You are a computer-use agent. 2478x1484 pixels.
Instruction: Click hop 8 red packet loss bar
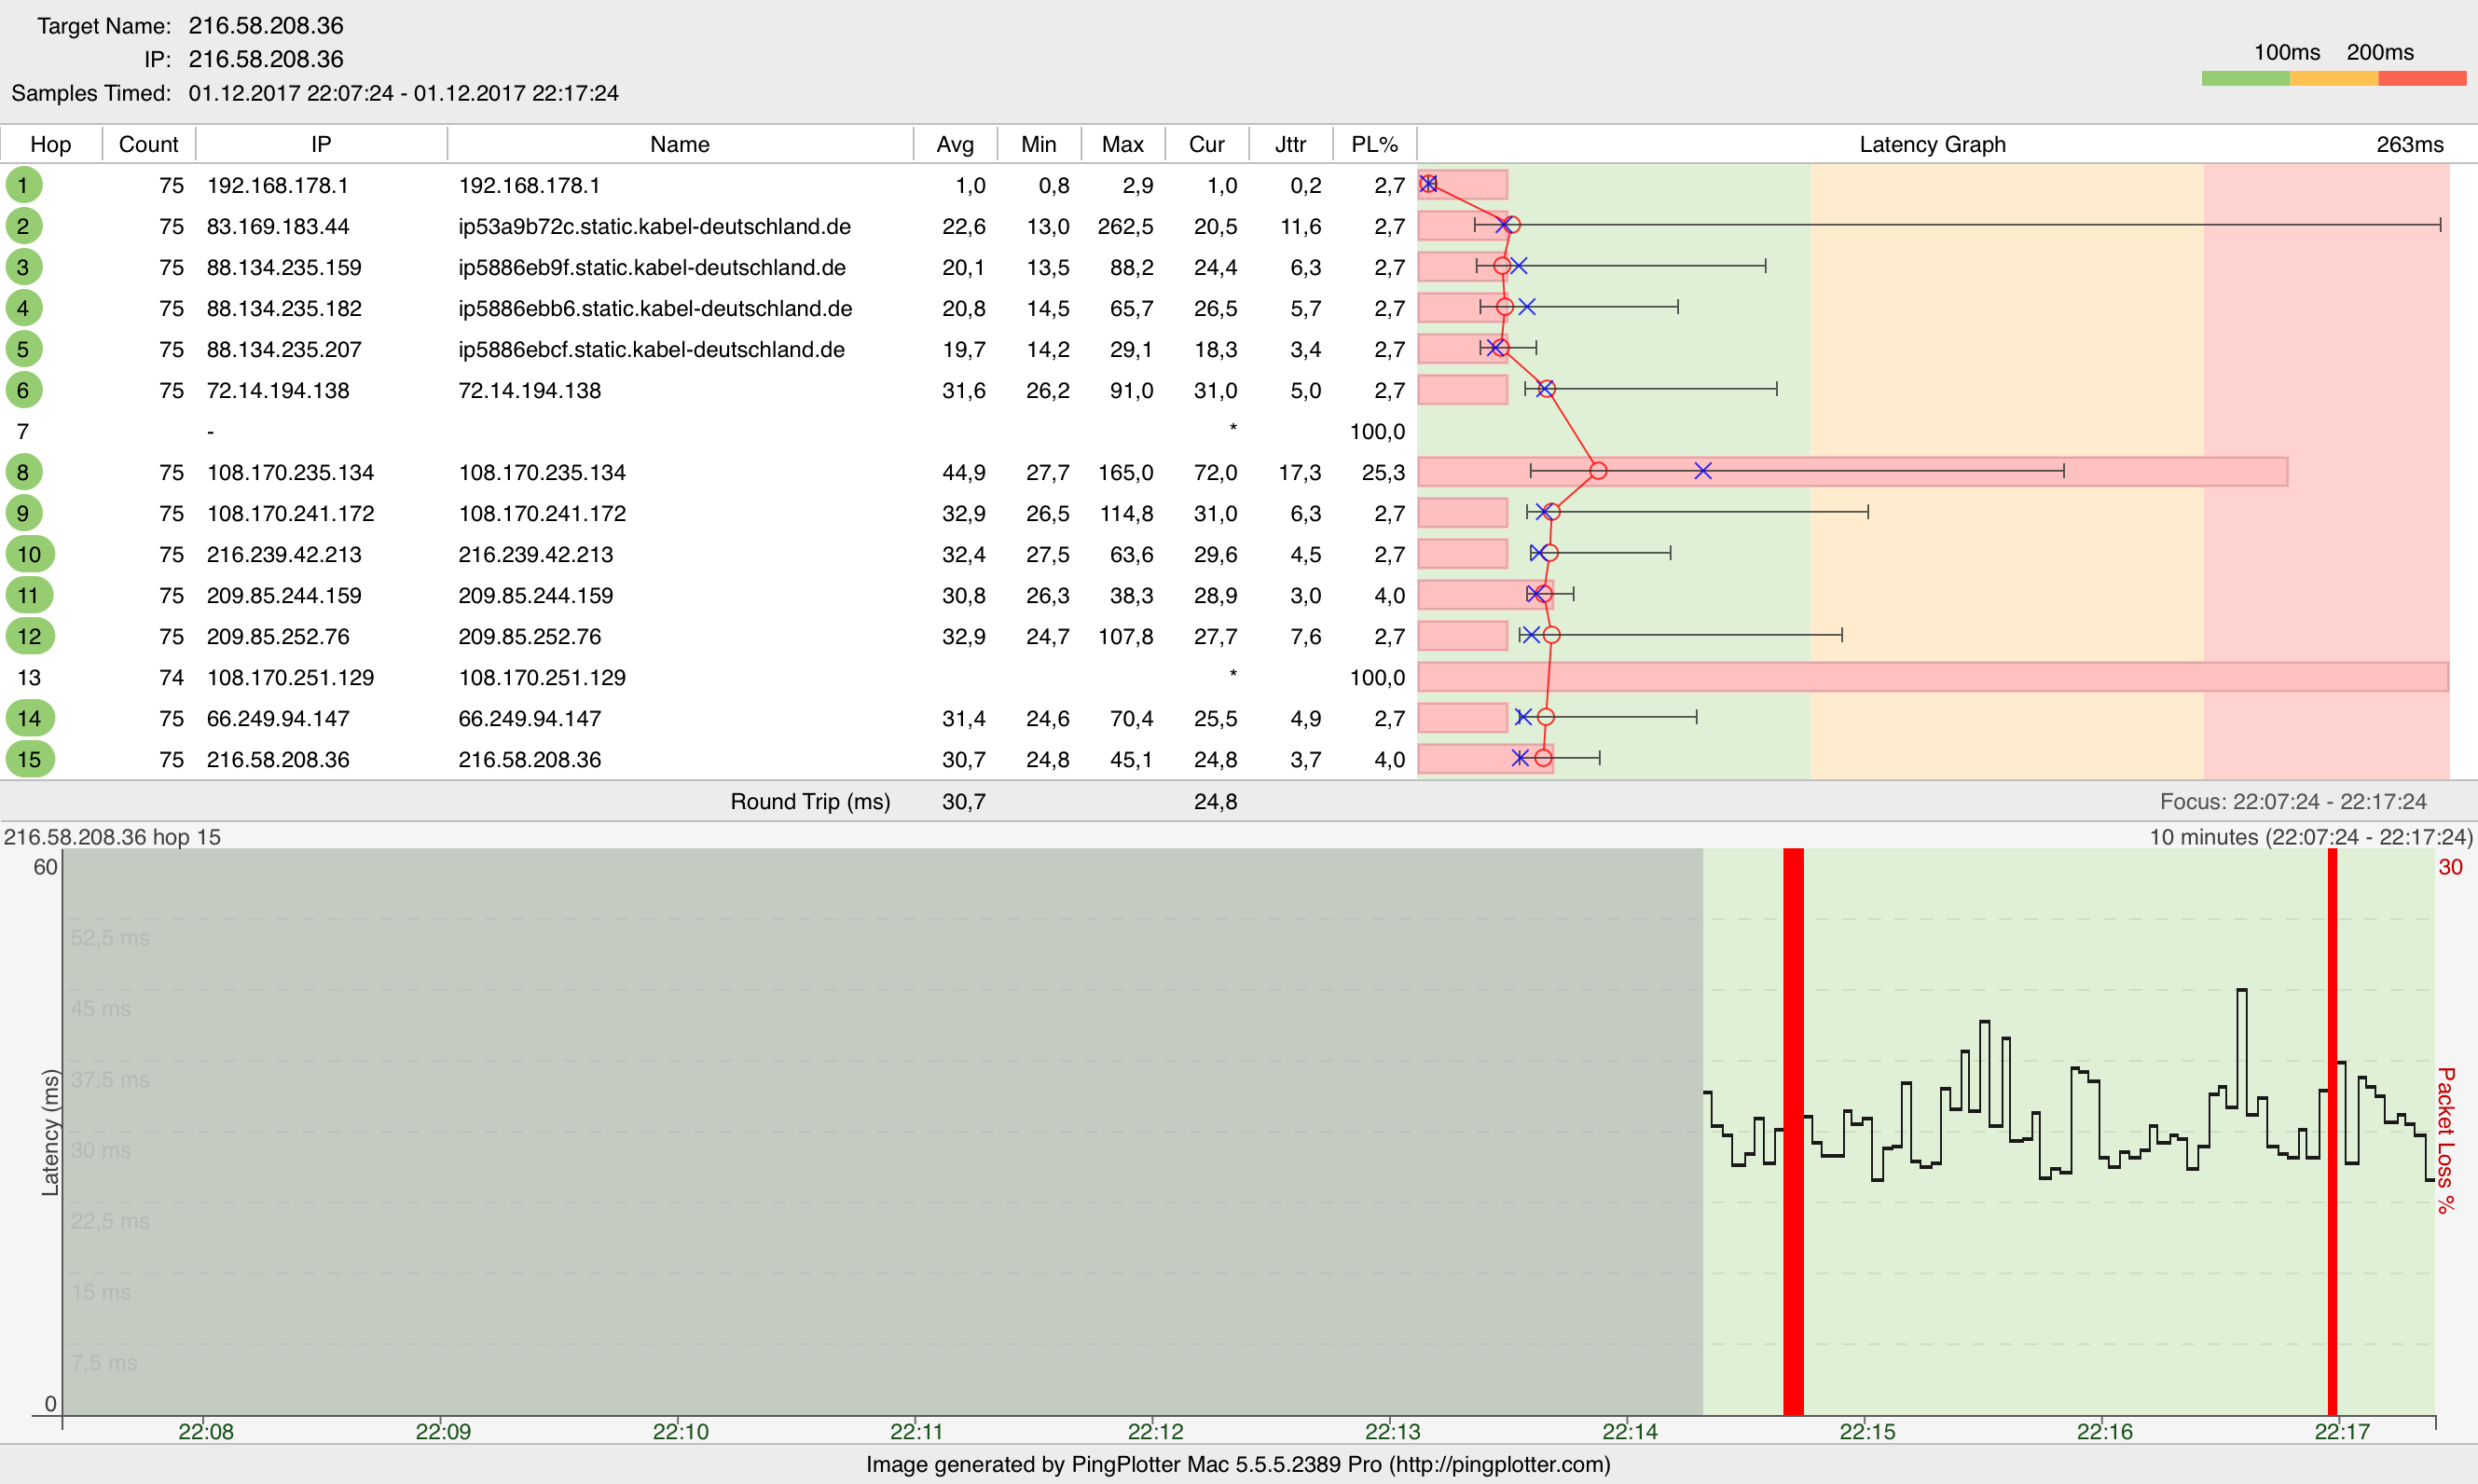[x=1852, y=471]
